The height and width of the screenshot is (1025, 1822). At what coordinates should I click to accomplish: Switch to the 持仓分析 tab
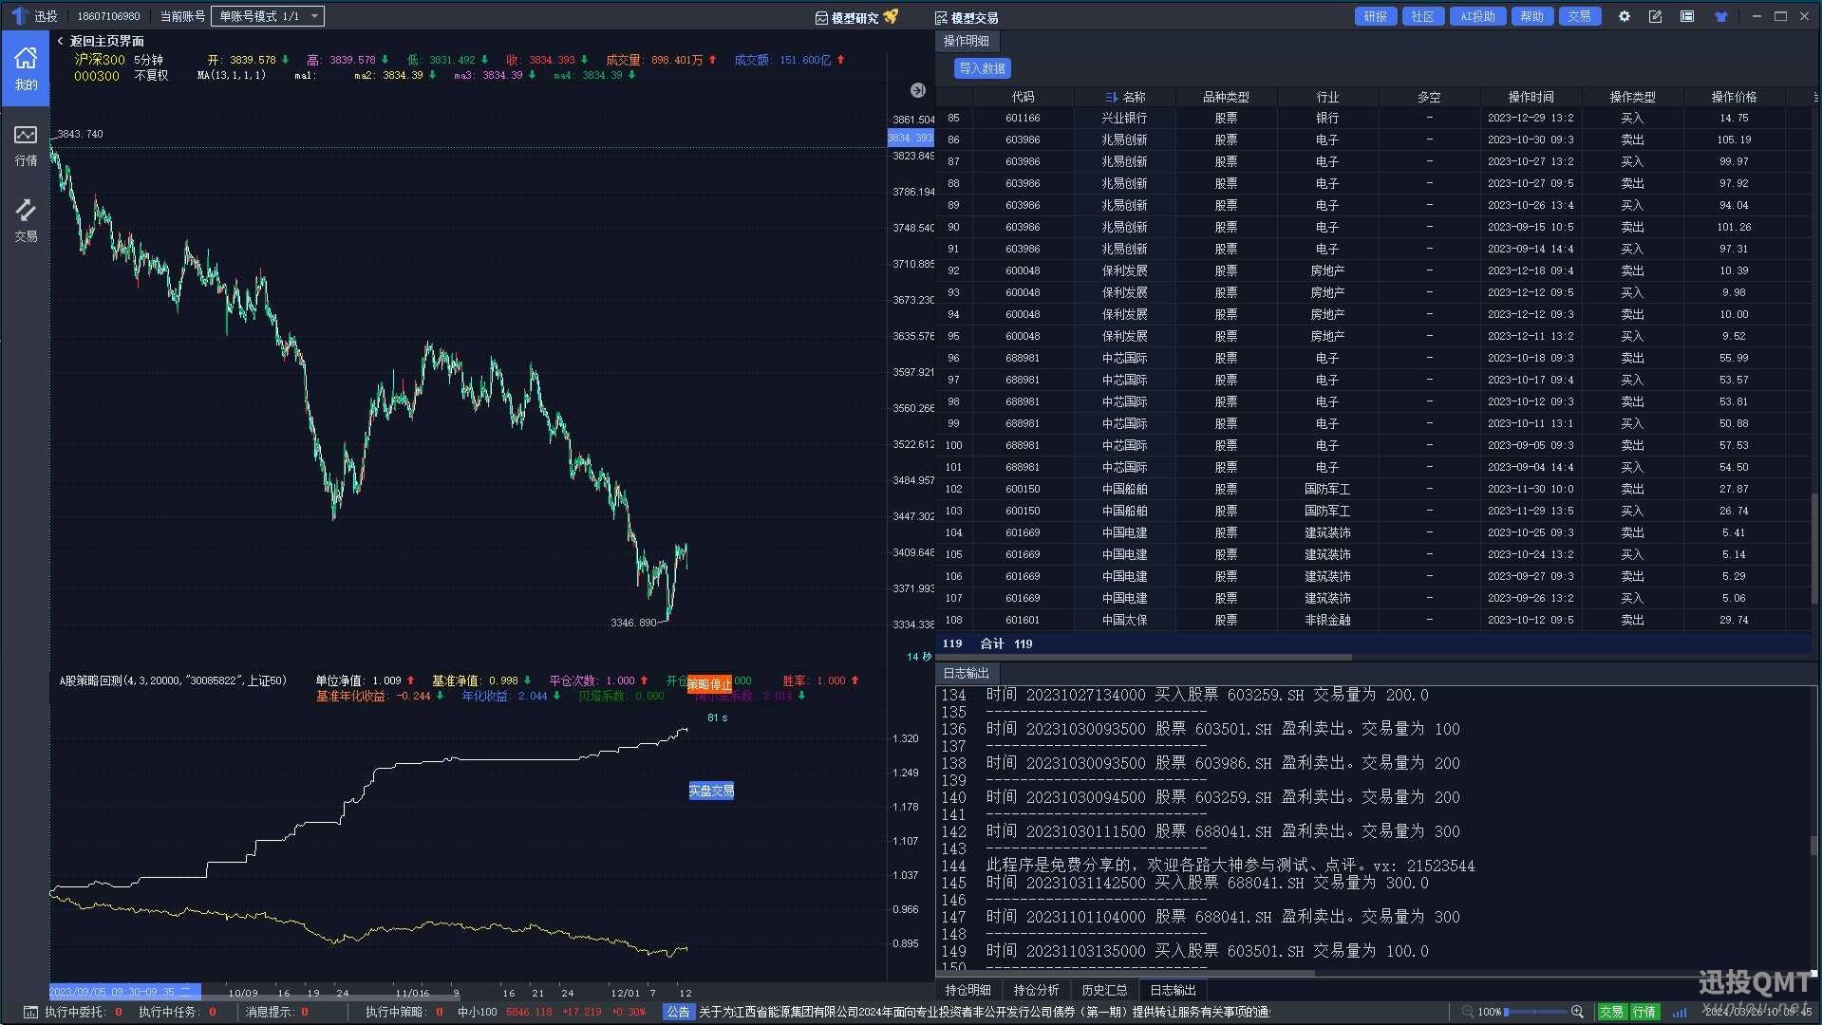coord(1036,990)
